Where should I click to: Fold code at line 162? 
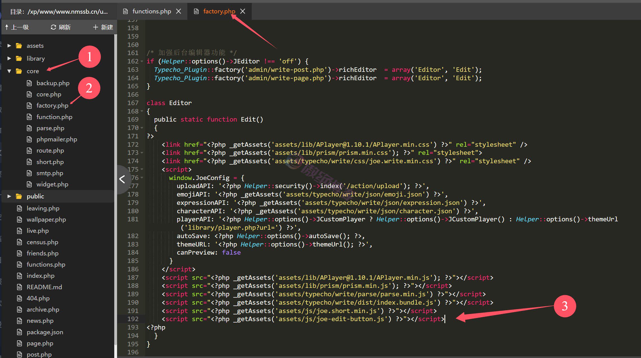point(142,61)
